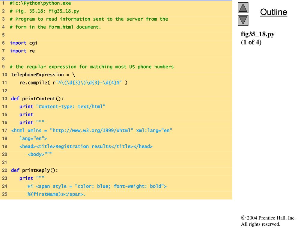Click line number 12

[4, 91]
